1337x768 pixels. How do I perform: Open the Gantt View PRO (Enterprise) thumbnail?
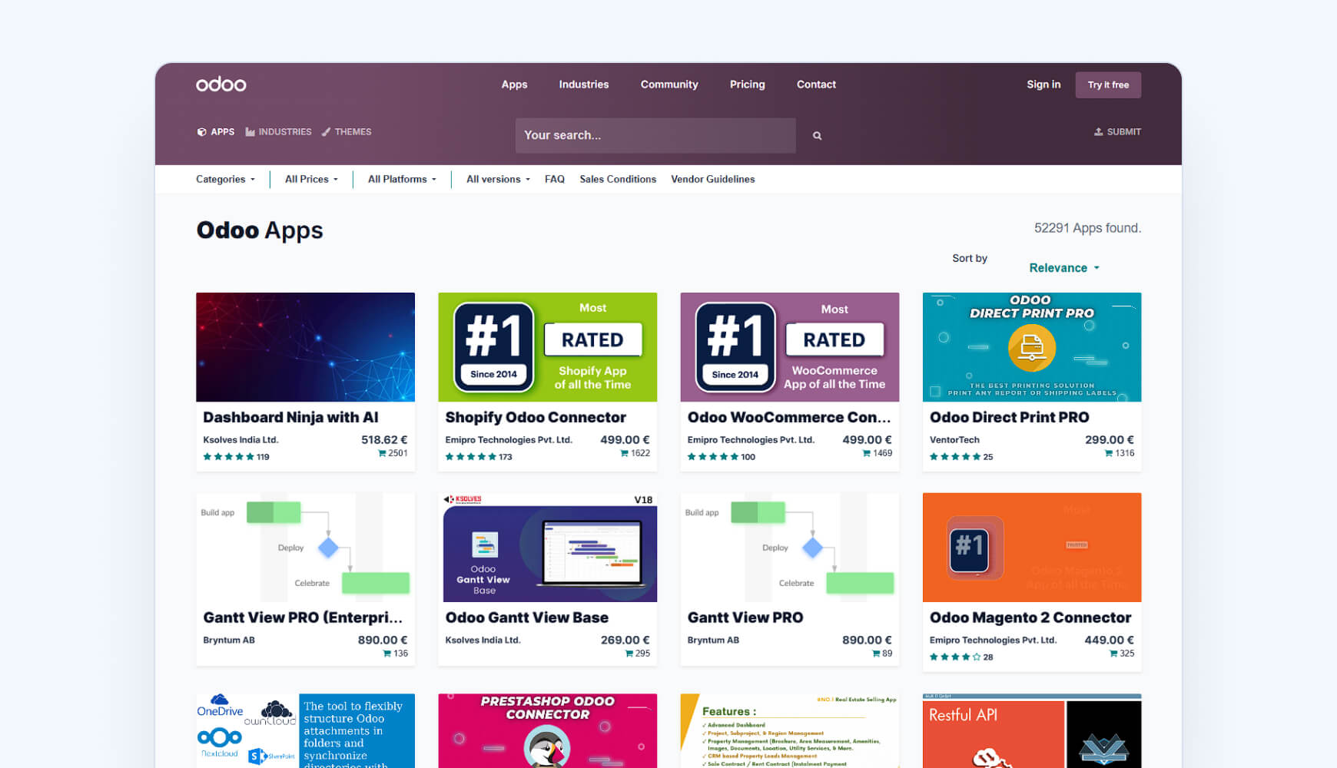coord(305,548)
